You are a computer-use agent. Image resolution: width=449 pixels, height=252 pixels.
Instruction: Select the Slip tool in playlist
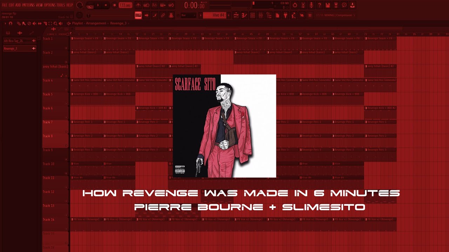[40, 23]
